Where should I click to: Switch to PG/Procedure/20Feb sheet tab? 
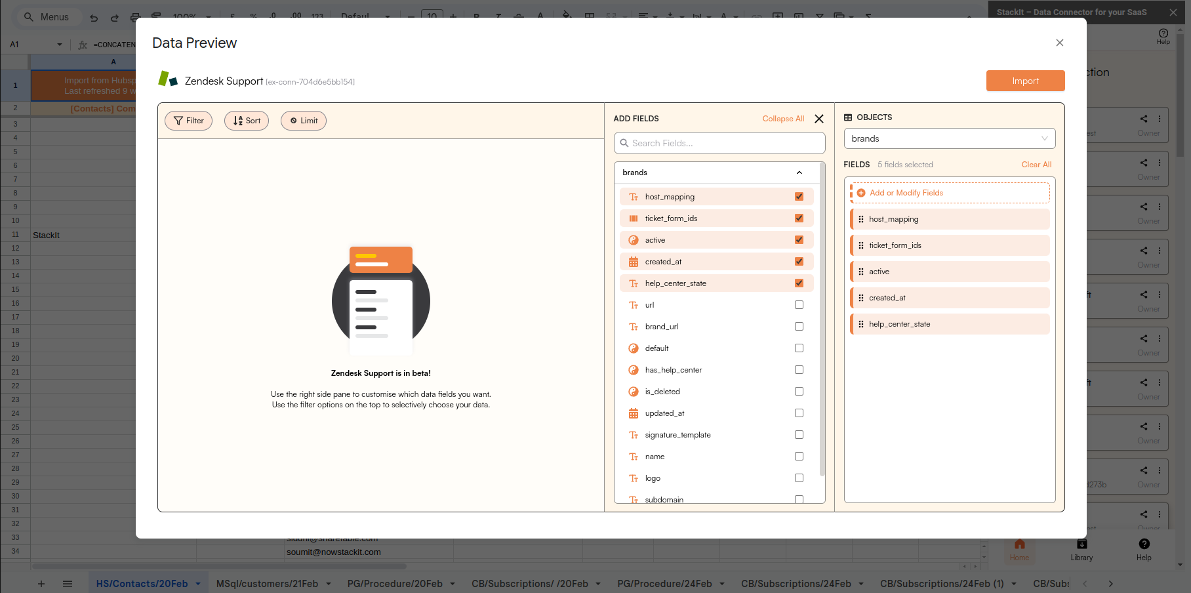pos(395,584)
